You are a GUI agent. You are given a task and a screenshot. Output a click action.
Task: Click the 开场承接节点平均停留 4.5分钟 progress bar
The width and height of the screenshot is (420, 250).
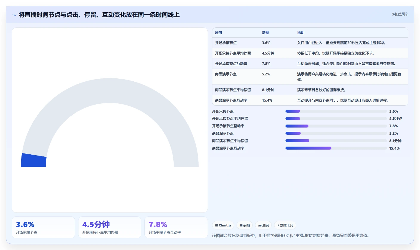(336, 119)
